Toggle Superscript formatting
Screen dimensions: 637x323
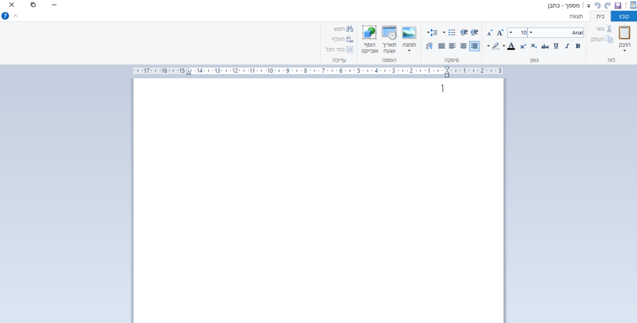tap(523, 46)
